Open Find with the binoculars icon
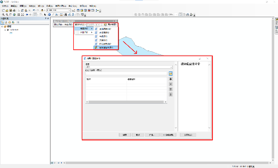 click(66, 14)
